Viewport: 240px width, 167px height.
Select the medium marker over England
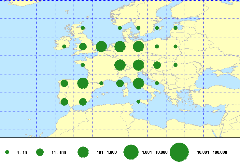click(83, 46)
